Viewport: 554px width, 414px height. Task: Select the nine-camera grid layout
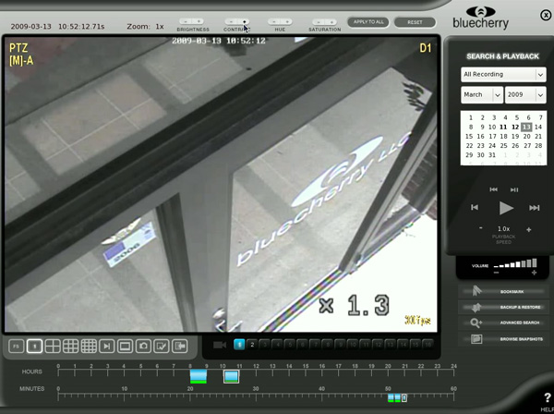(x=71, y=347)
